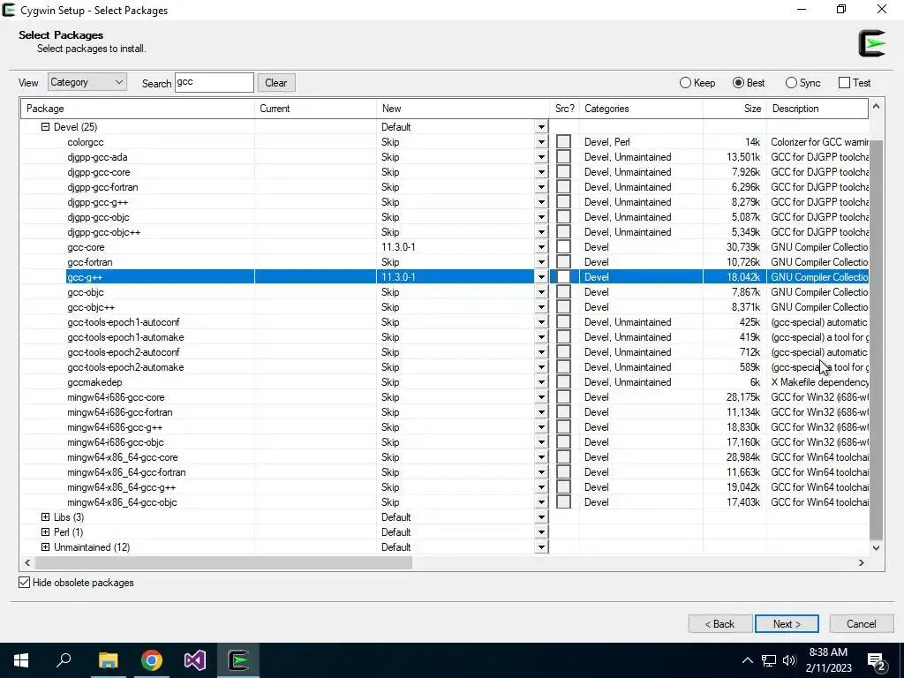Viewport: 904px width, 678px height.
Task: Open version dropdown for gcc-core
Action: 541,247
